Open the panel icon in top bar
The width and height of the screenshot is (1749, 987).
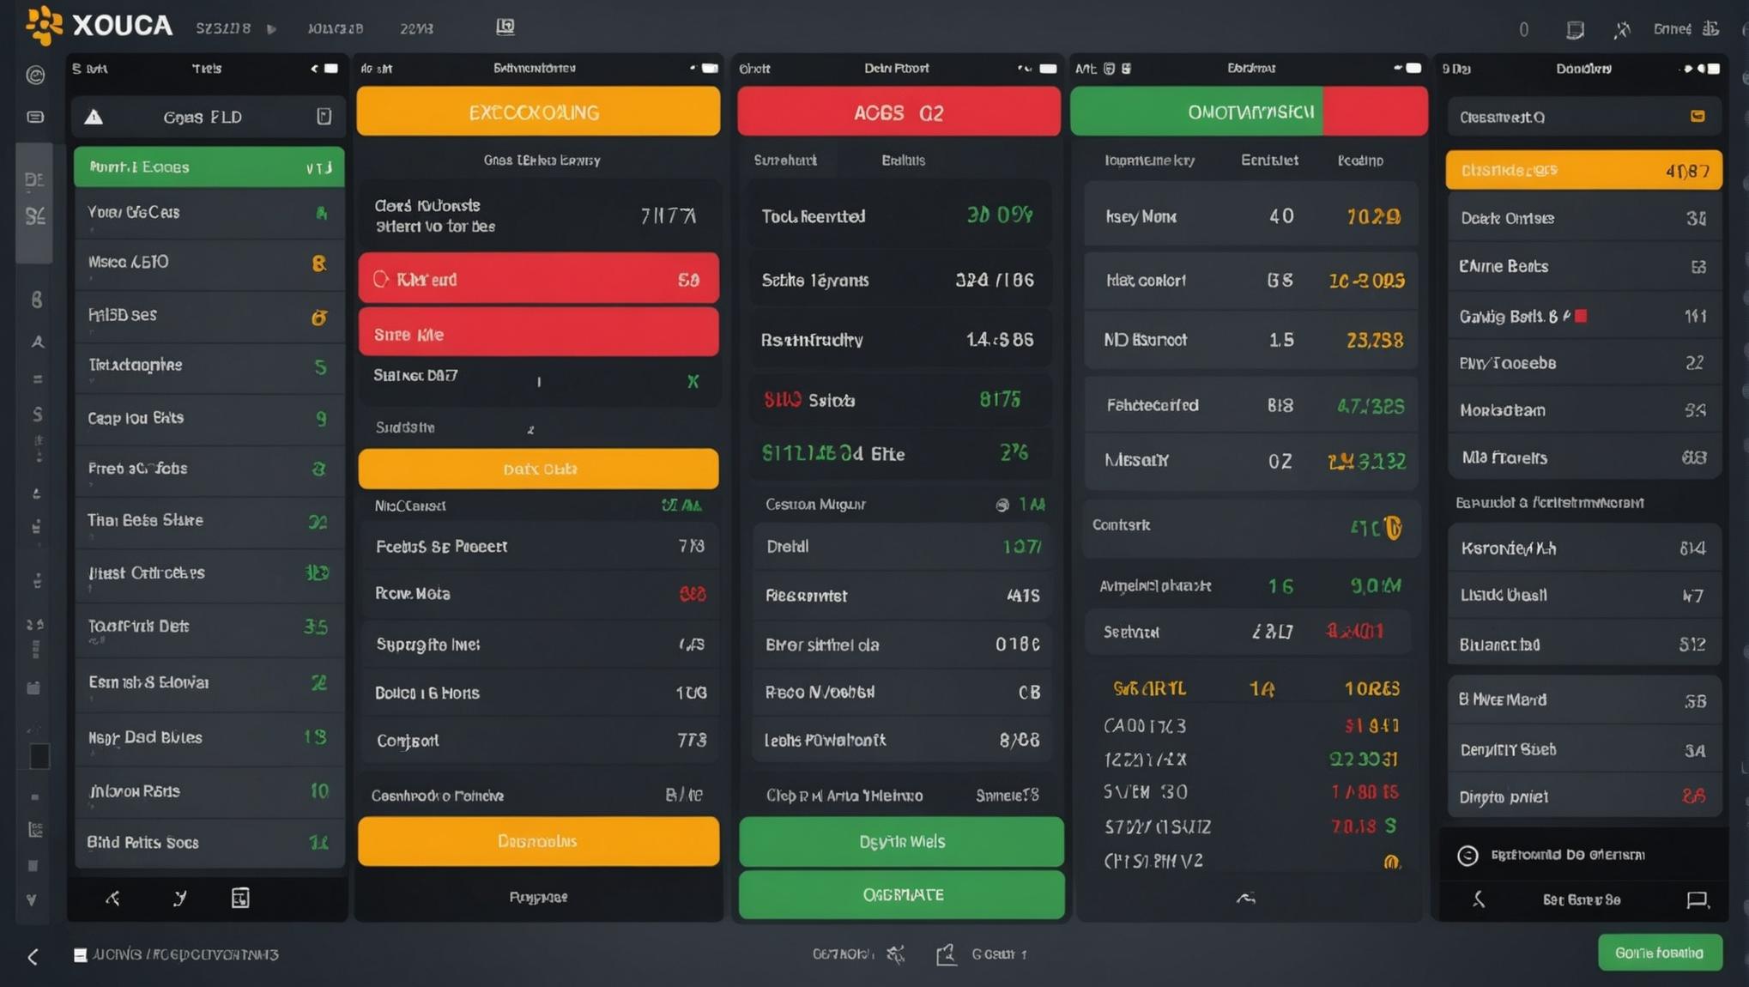(x=505, y=27)
